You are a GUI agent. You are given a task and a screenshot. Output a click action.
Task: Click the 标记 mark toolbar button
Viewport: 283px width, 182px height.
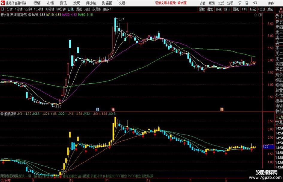click(x=253, y=9)
